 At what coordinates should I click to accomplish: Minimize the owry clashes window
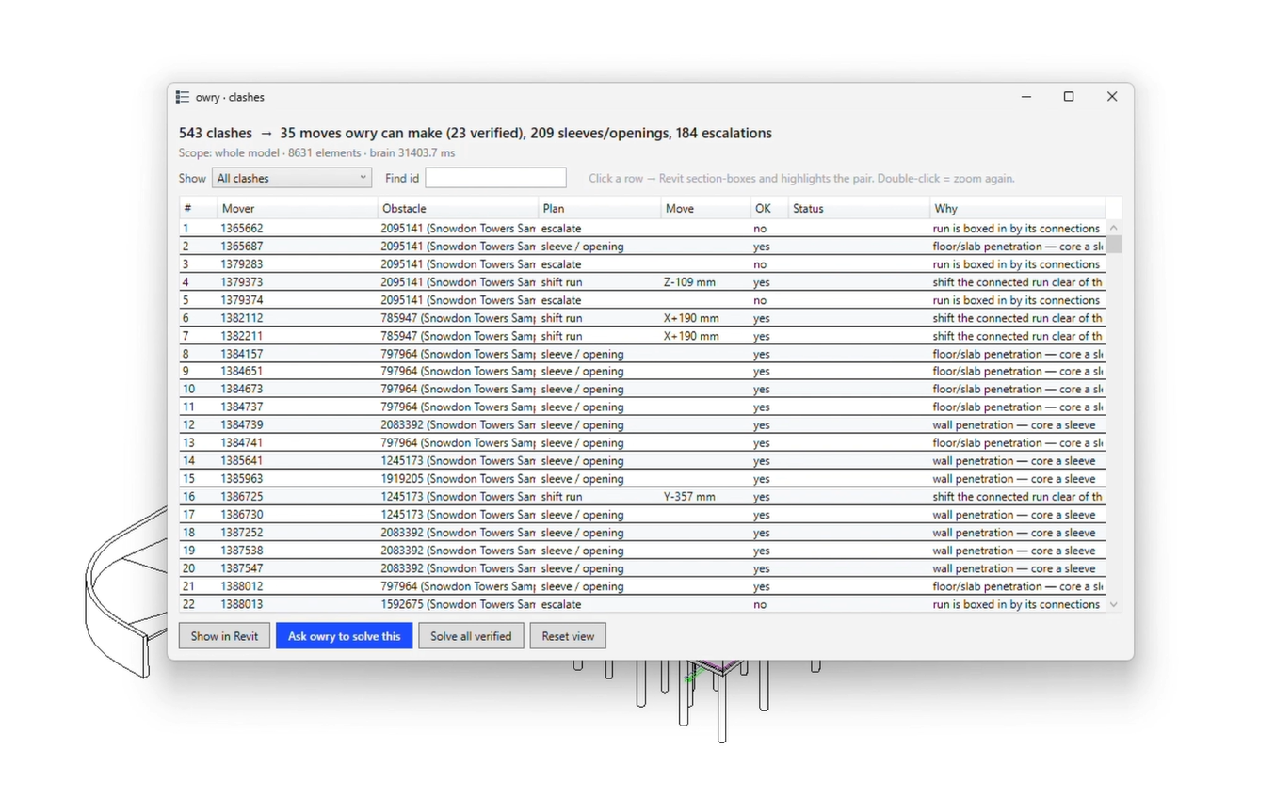point(1026,97)
